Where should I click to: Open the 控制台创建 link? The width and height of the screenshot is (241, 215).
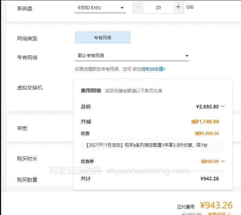pos(153,69)
